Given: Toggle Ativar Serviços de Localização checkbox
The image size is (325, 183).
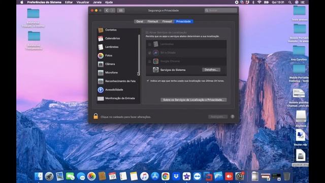Looking at the screenshot, I should (x=147, y=33).
